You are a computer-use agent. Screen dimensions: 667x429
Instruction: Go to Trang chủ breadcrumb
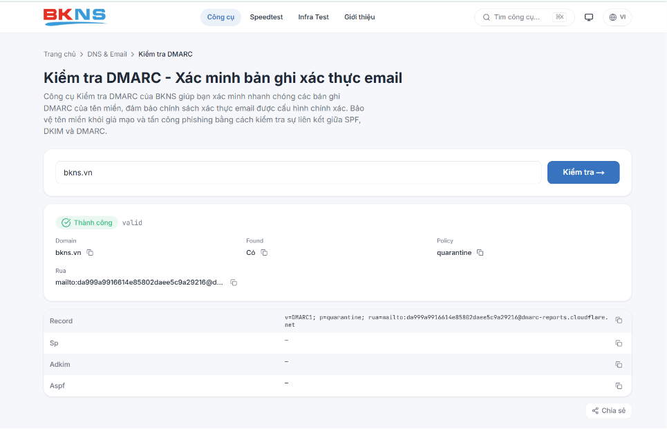[x=59, y=55]
